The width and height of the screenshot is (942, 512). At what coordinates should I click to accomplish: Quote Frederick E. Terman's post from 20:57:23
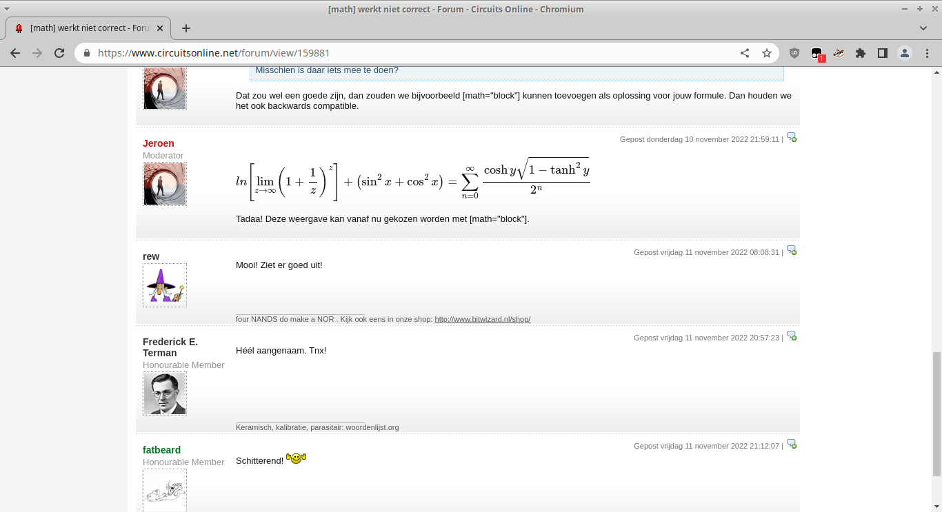pos(792,336)
